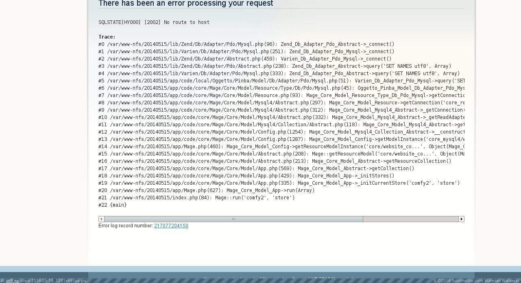The height and width of the screenshot is (283, 521).
Task: Select trace line #9 Mysql4/Abstract.php(312)
Action: [x=281, y=110]
